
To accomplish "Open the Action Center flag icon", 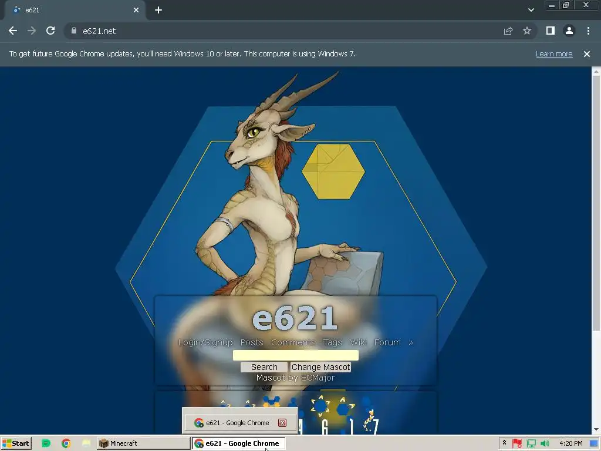I will [517, 443].
